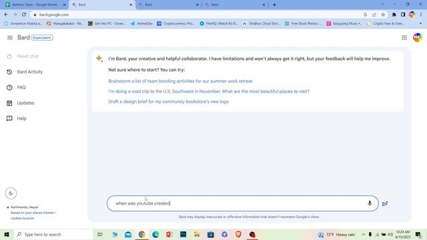Switch to the third Bard tab
The height and width of the screenshot is (240, 427).
(x=234, y=5)
